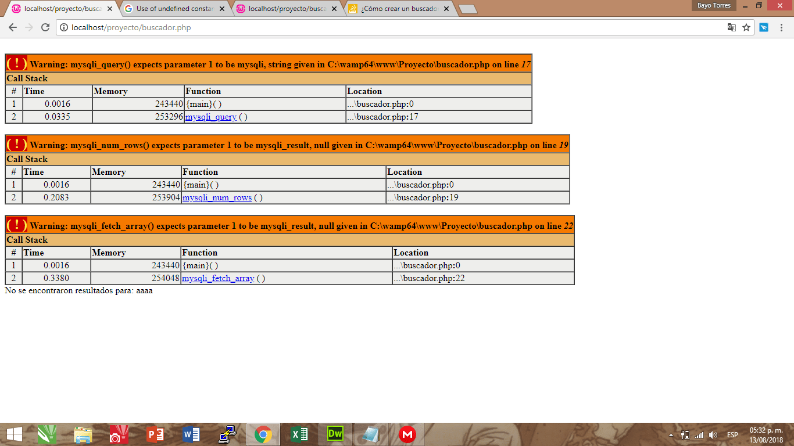794x446 pixels.
Task: Open Word from the taskbar
Action: (x=191, y=434)
